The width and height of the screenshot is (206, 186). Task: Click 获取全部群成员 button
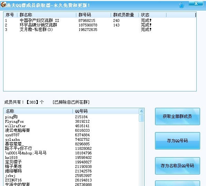point(177,116)
